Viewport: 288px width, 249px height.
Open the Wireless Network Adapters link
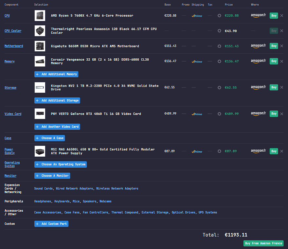[x=117, y=188]
